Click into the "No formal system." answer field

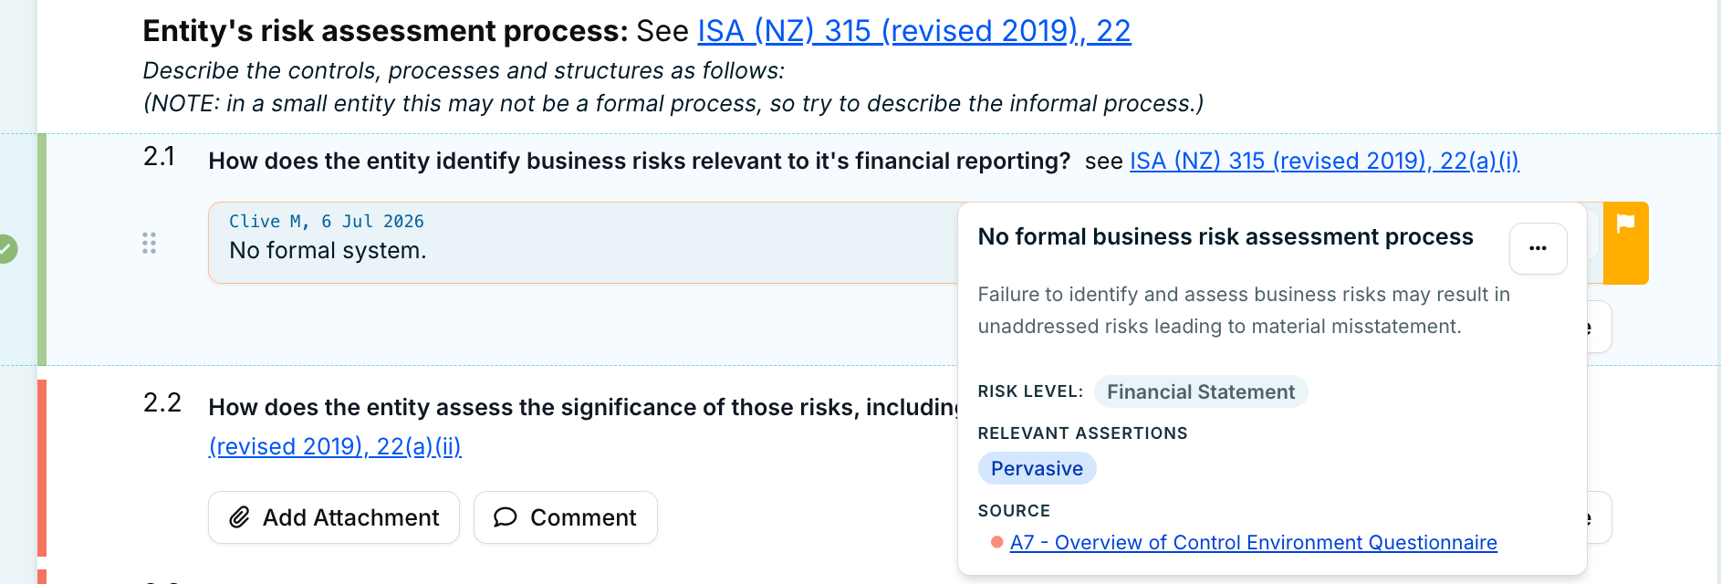[x=584, y=243]
